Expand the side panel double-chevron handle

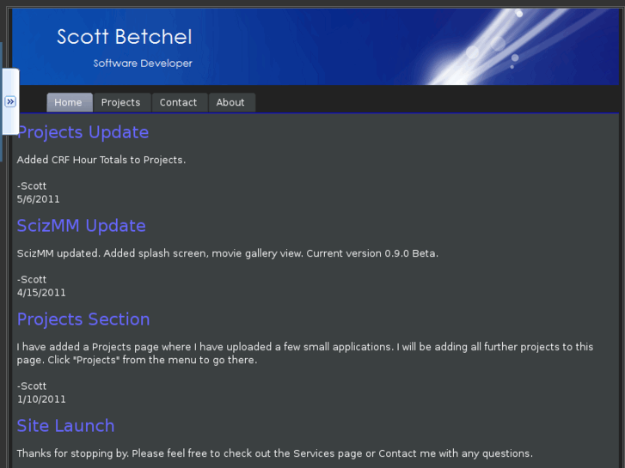(10, 101)
